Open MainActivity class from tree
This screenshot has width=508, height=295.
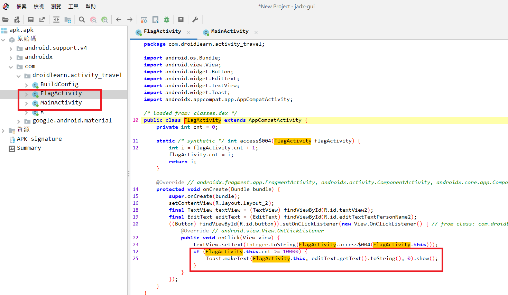pyautogui.click(x=61, y=103)
